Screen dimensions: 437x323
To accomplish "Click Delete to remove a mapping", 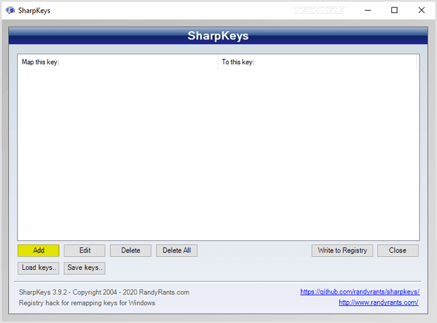I will (130, 250).
